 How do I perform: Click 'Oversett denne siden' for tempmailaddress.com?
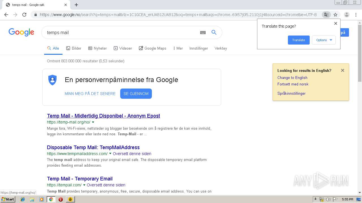pos(132,154)
